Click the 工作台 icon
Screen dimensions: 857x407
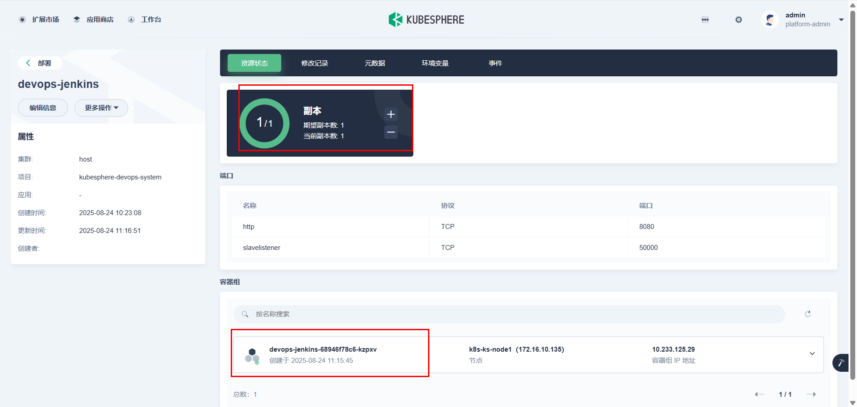[x=131, y=20]
